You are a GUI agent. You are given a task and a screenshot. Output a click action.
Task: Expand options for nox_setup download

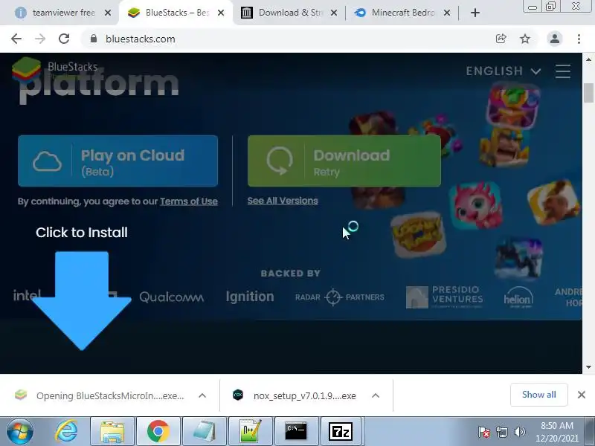(x=376, y=395)
